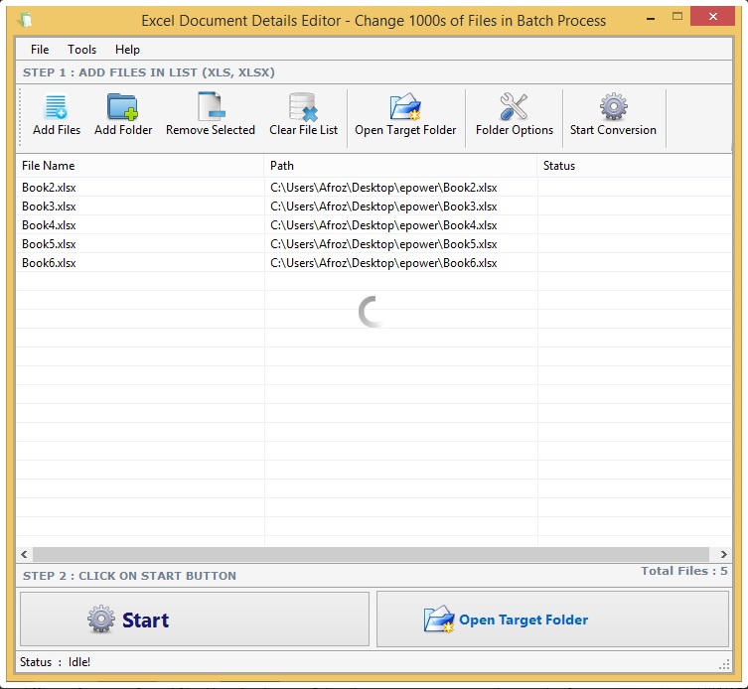Open the File menu
This screenshot has width=748, height=689.
(40, 50)
